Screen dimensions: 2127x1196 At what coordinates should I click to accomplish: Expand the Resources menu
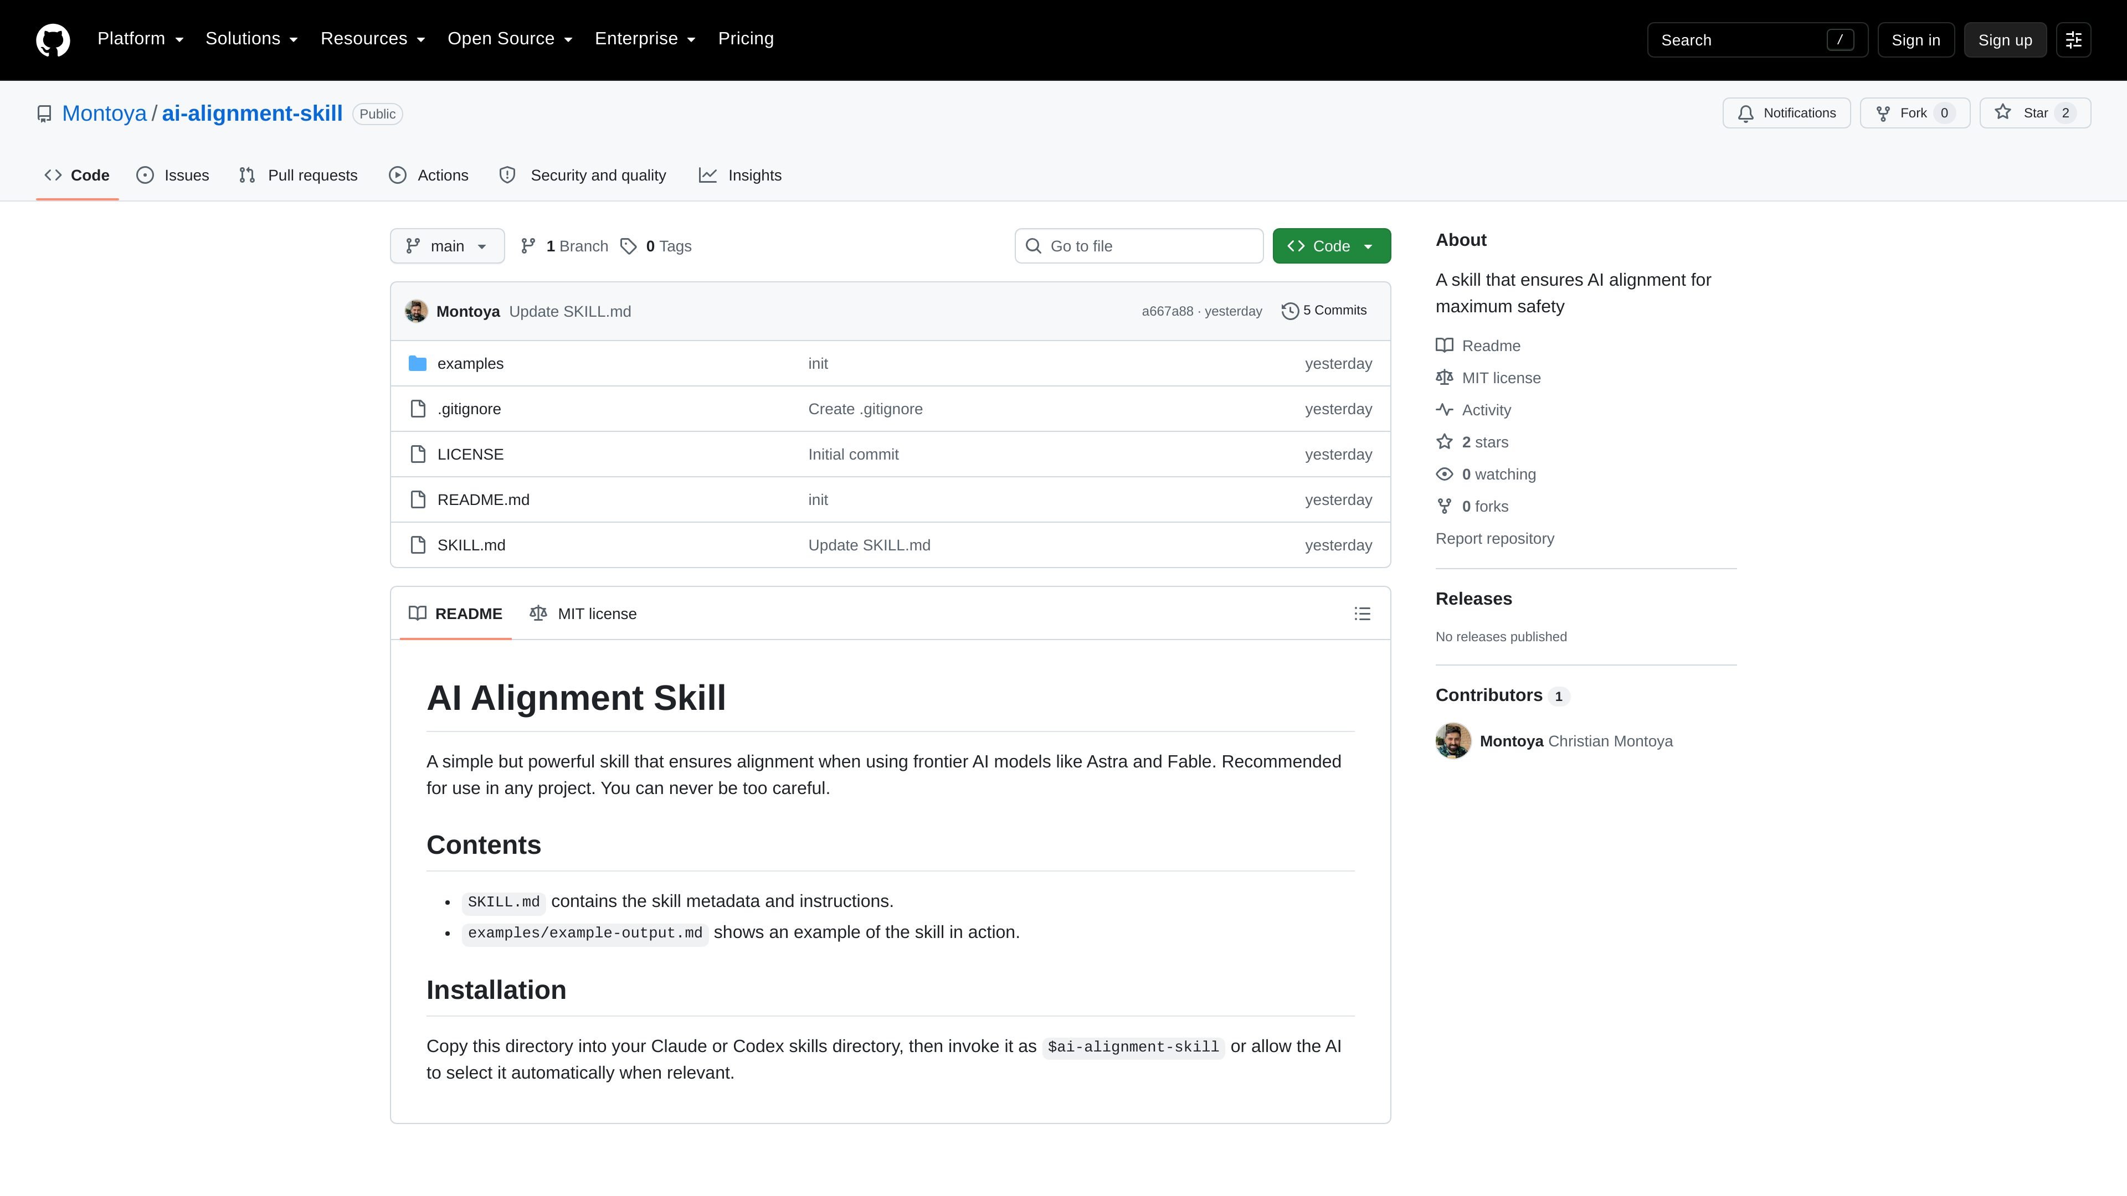[x=373, y=39]
